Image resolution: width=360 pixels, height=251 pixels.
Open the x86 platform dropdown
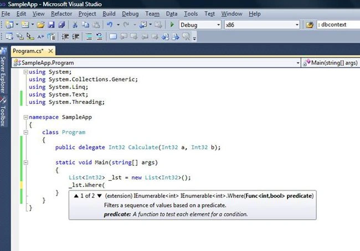262,25
